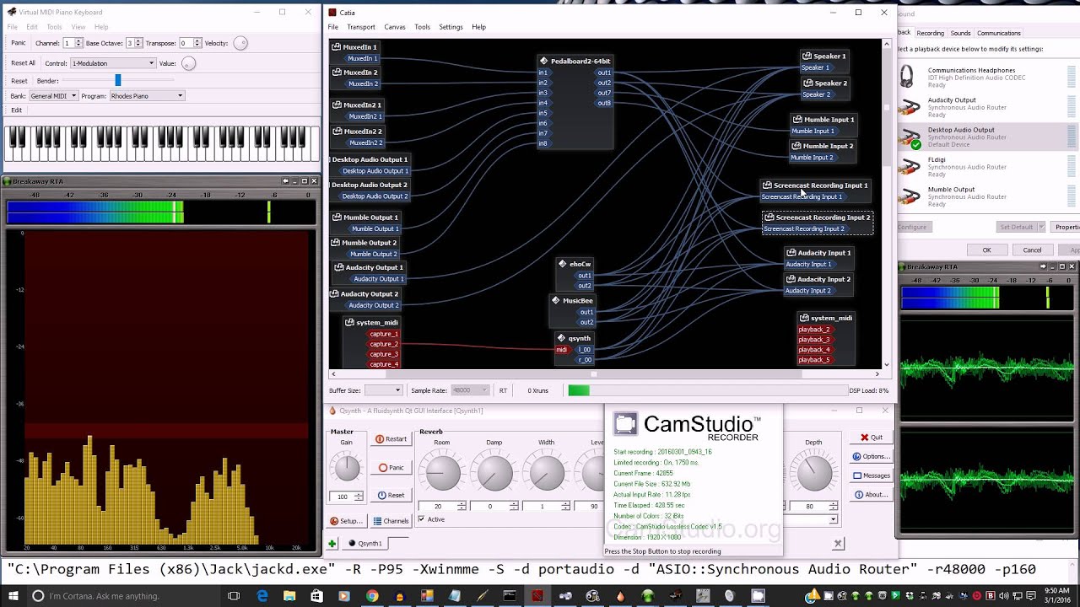Click the Bender slider handle

(x=118, y=80)
